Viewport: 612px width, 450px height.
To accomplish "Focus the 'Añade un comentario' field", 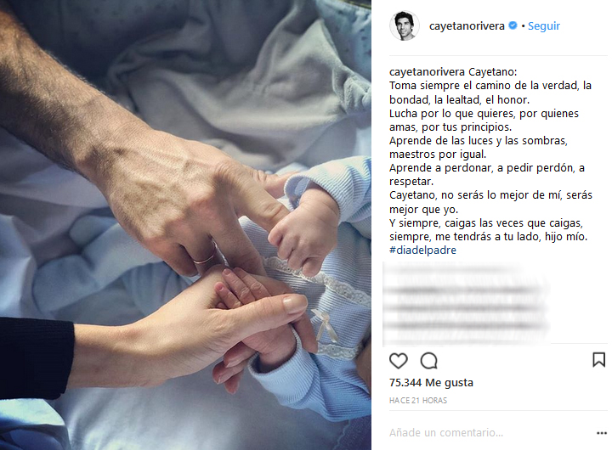I will pos(446,433).
